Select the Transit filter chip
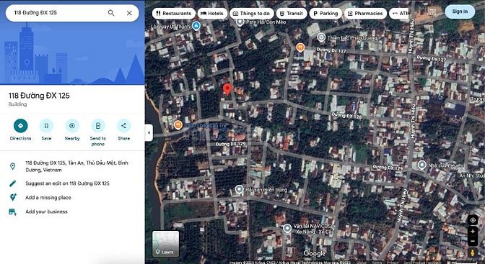Viewport: 485px width, 264px height. point(292,14)
